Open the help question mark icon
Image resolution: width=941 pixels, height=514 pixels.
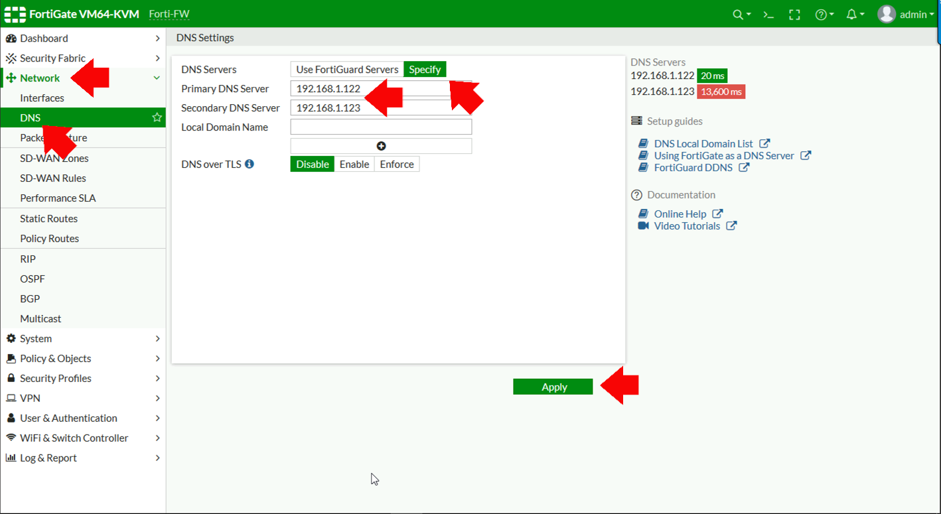tap(821, 14)
